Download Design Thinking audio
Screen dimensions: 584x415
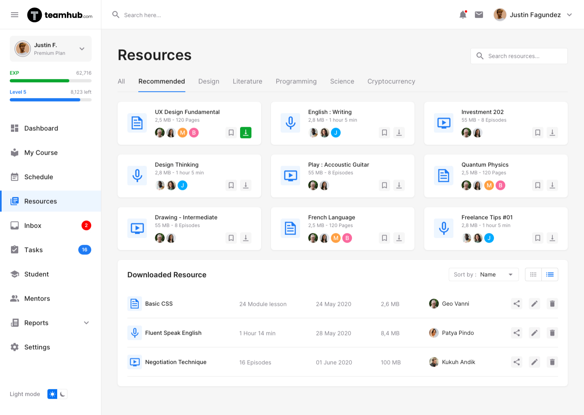(246, 185)
